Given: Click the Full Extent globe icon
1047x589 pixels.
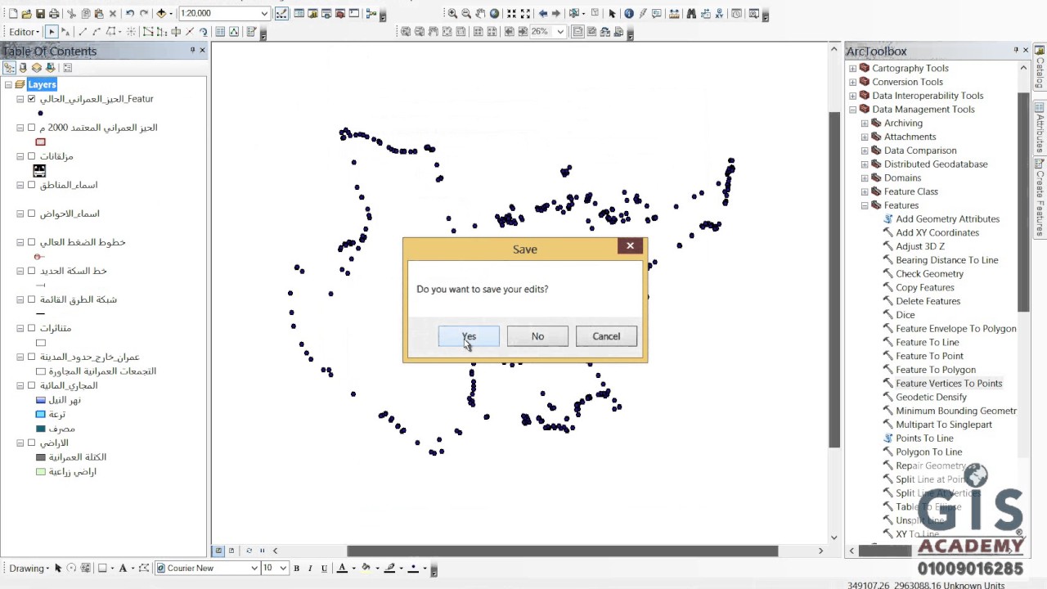Looking at the screenshot, I should [x=494, y=14].
